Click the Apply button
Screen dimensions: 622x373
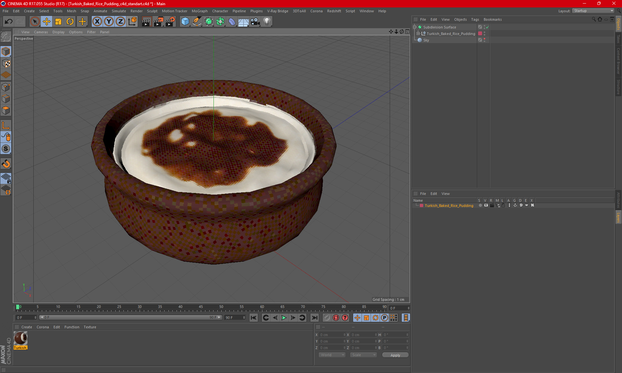click(x=395, y=355)
